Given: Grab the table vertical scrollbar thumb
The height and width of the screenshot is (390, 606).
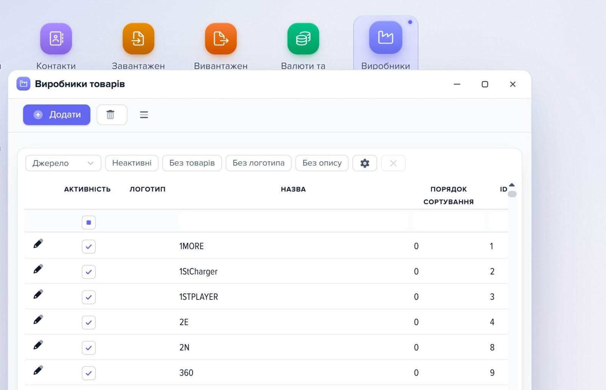Looking at the screenshot, I should 512,194.
